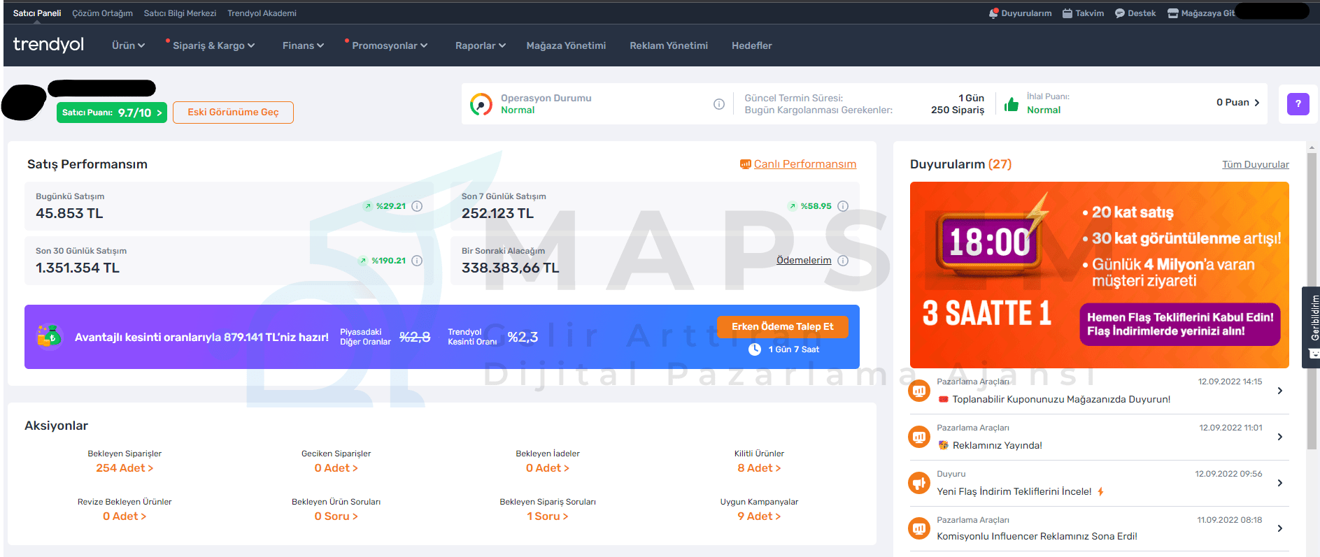Click the %58.95 weekly sales growth value
1320x557 pixels.
816,206
